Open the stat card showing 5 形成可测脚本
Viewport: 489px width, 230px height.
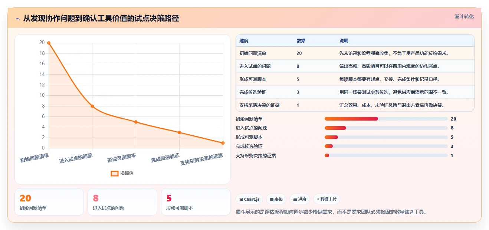(196, 202)
